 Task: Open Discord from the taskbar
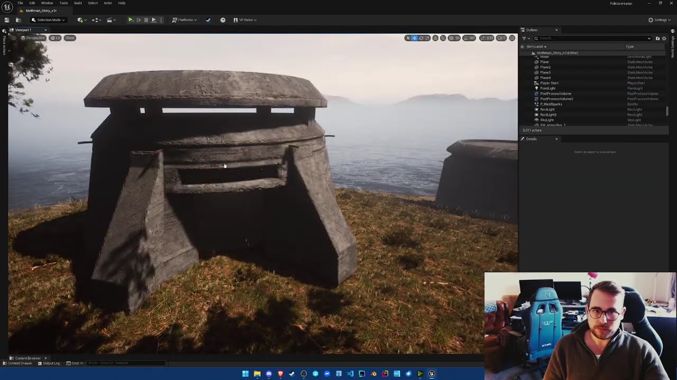coord(269,374)
